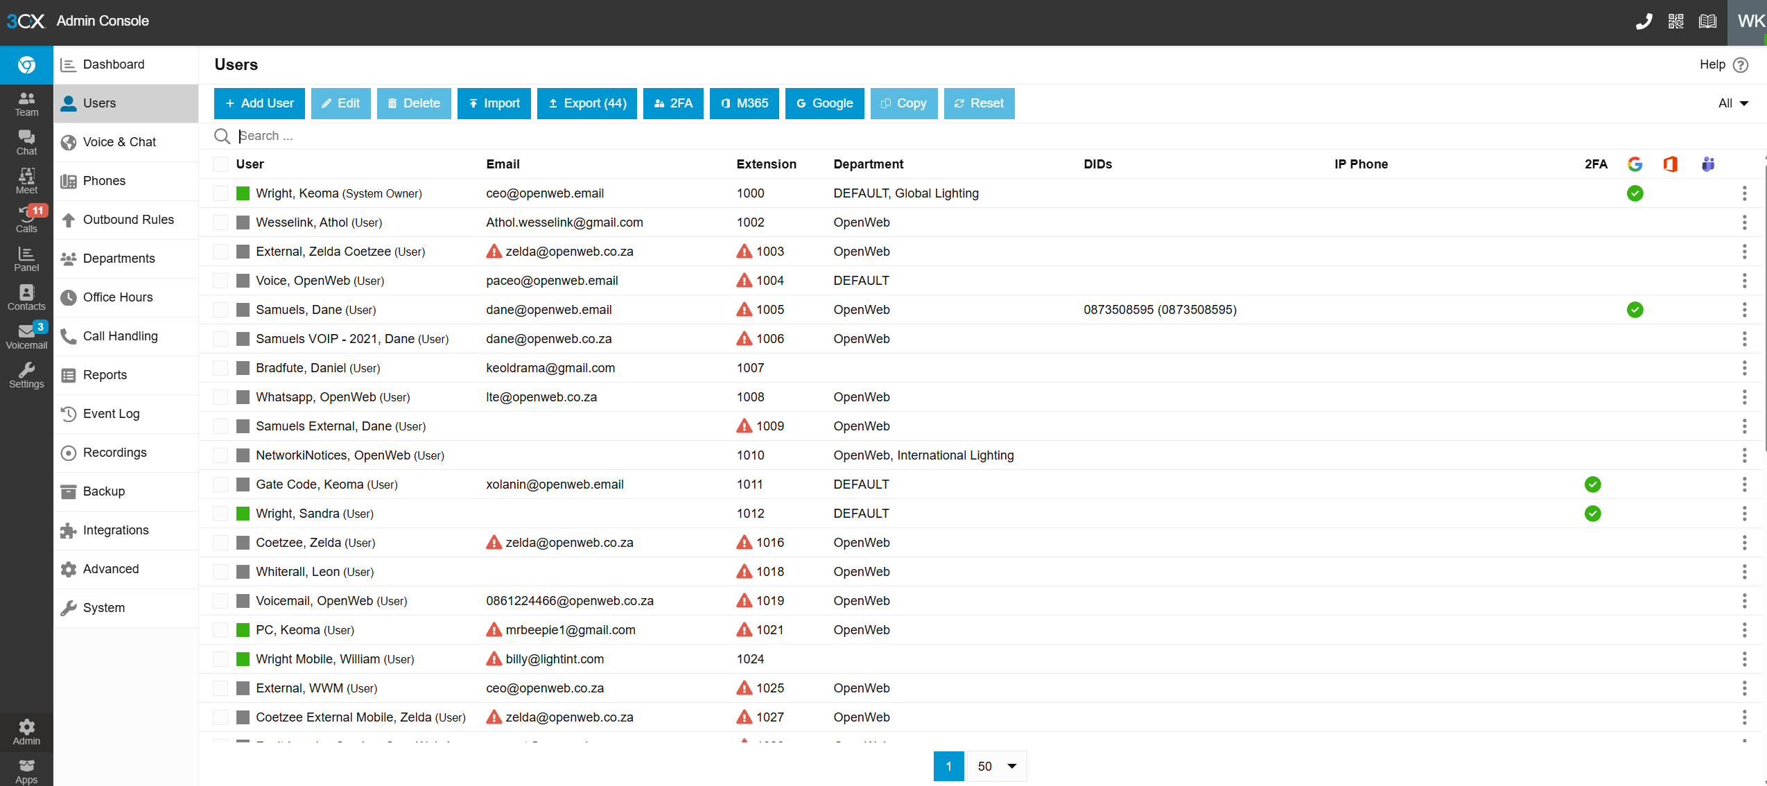Open the Panel icon in left rail
Image resolution: width=1767 pixels, height=786 pixels.
click(x=26, y=259)
